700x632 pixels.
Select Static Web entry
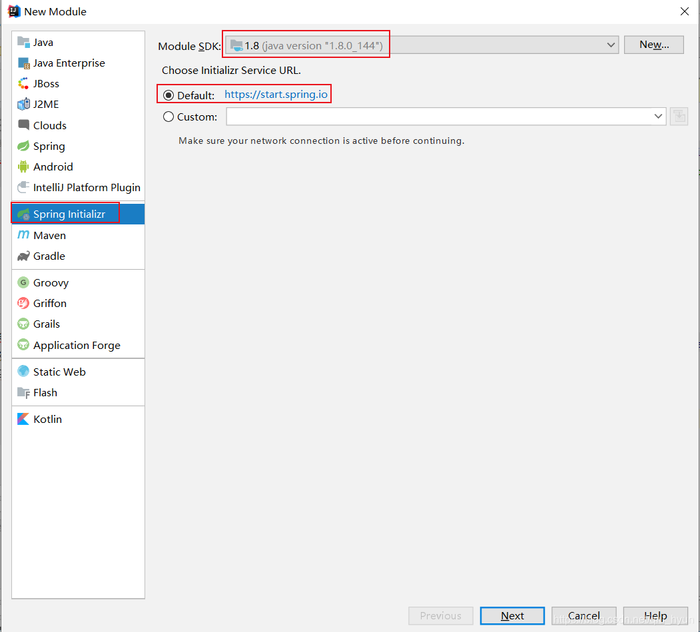[x=78, y=372]
